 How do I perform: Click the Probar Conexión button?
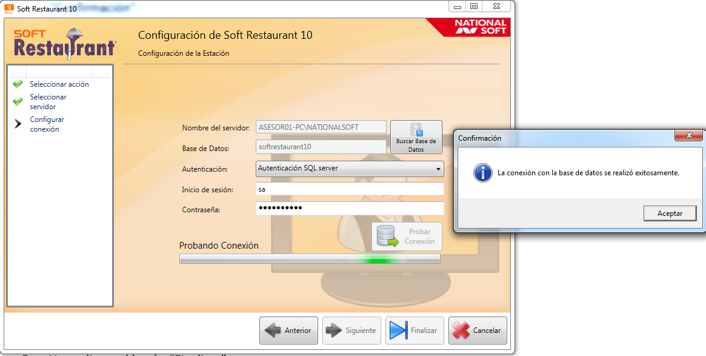coord(407,236)
